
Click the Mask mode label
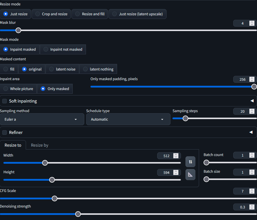point(9,40)
